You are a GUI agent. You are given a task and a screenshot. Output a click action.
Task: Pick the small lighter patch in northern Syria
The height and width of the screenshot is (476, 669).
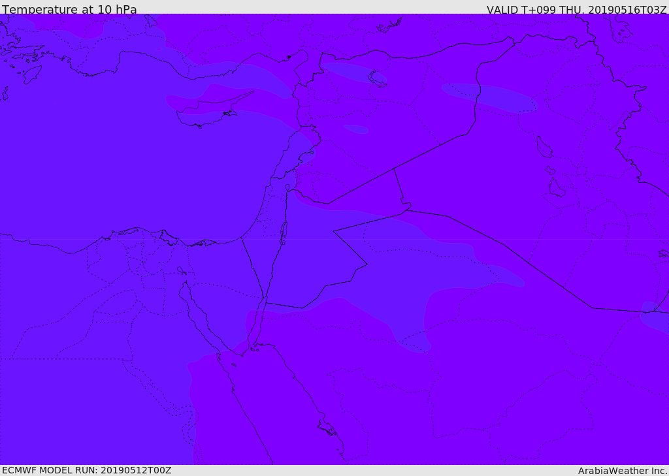[x=356, y=129]
